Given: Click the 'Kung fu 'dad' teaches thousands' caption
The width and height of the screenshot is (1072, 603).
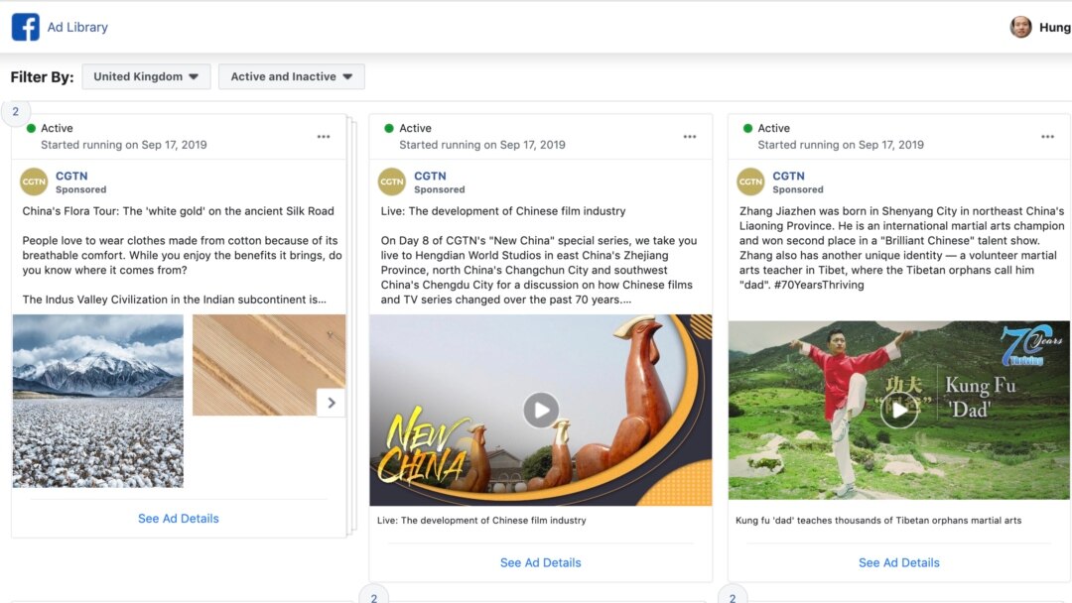Looking at the screenshot, I should click(878, 521).
